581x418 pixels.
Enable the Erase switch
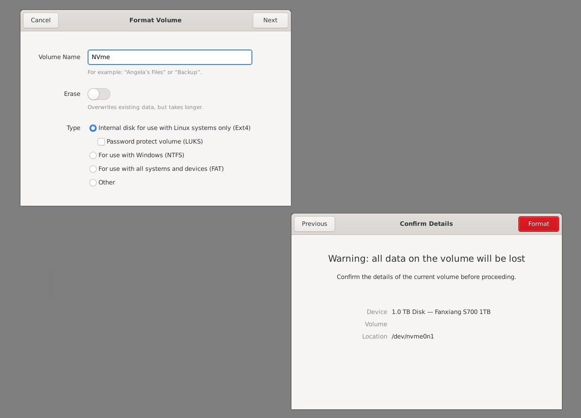[99, 94]
